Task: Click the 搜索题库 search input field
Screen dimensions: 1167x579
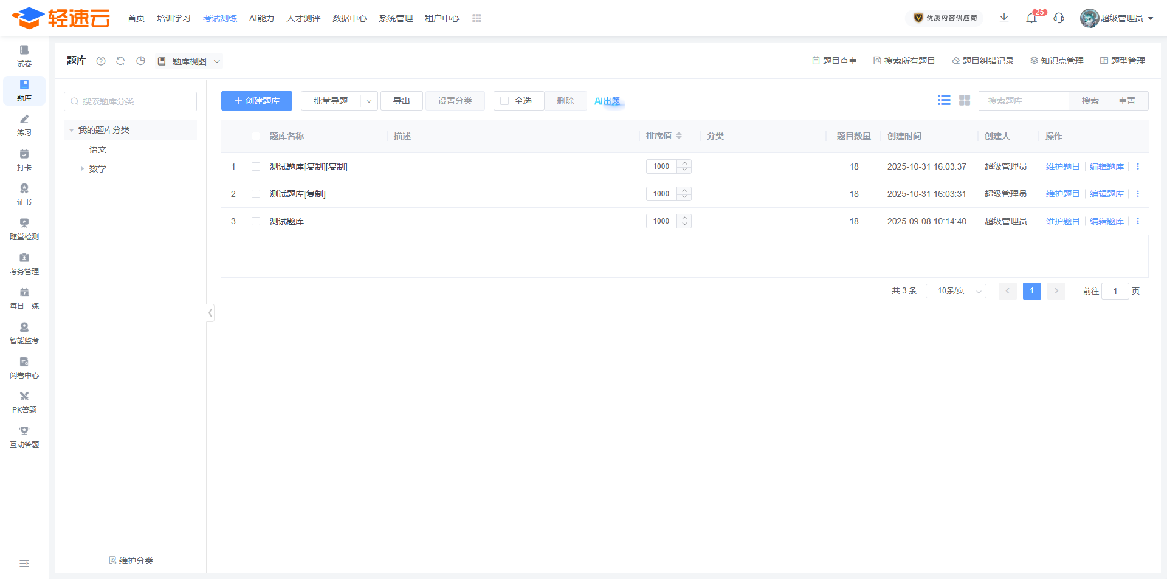Action: coord(1024,101)
